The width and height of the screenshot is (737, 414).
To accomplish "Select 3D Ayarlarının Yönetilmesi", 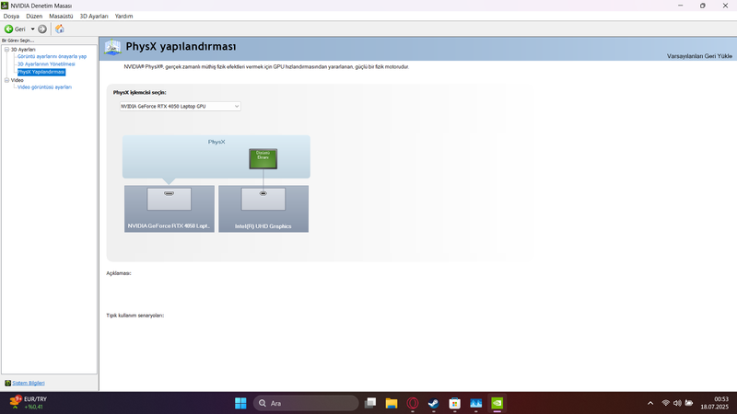I will pyautogui.click(x=46, y=63).
